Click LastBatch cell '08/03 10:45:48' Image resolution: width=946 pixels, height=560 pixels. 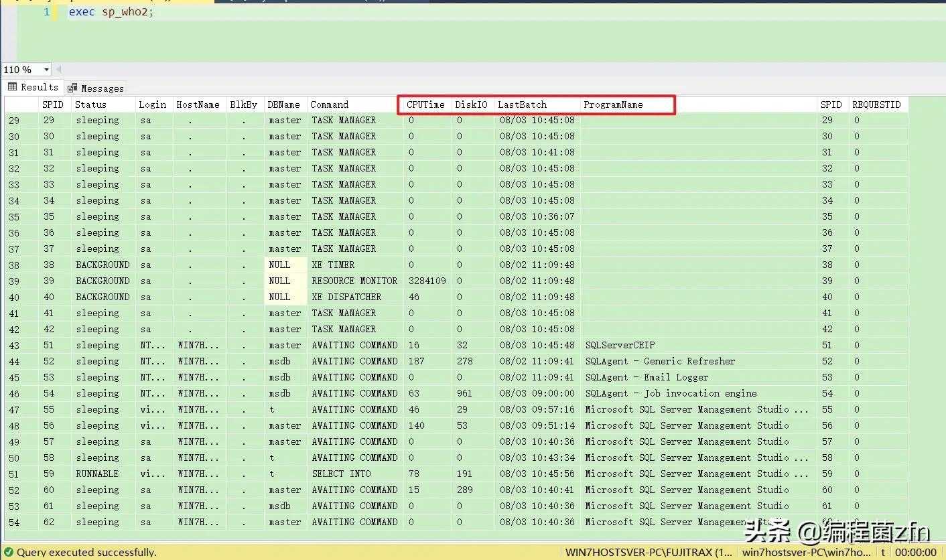pyautogui.click(x=537, y=345)
